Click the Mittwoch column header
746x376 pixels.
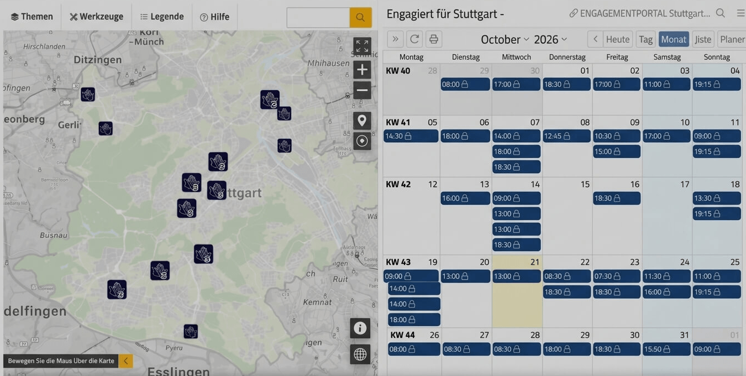pos(516,57)
